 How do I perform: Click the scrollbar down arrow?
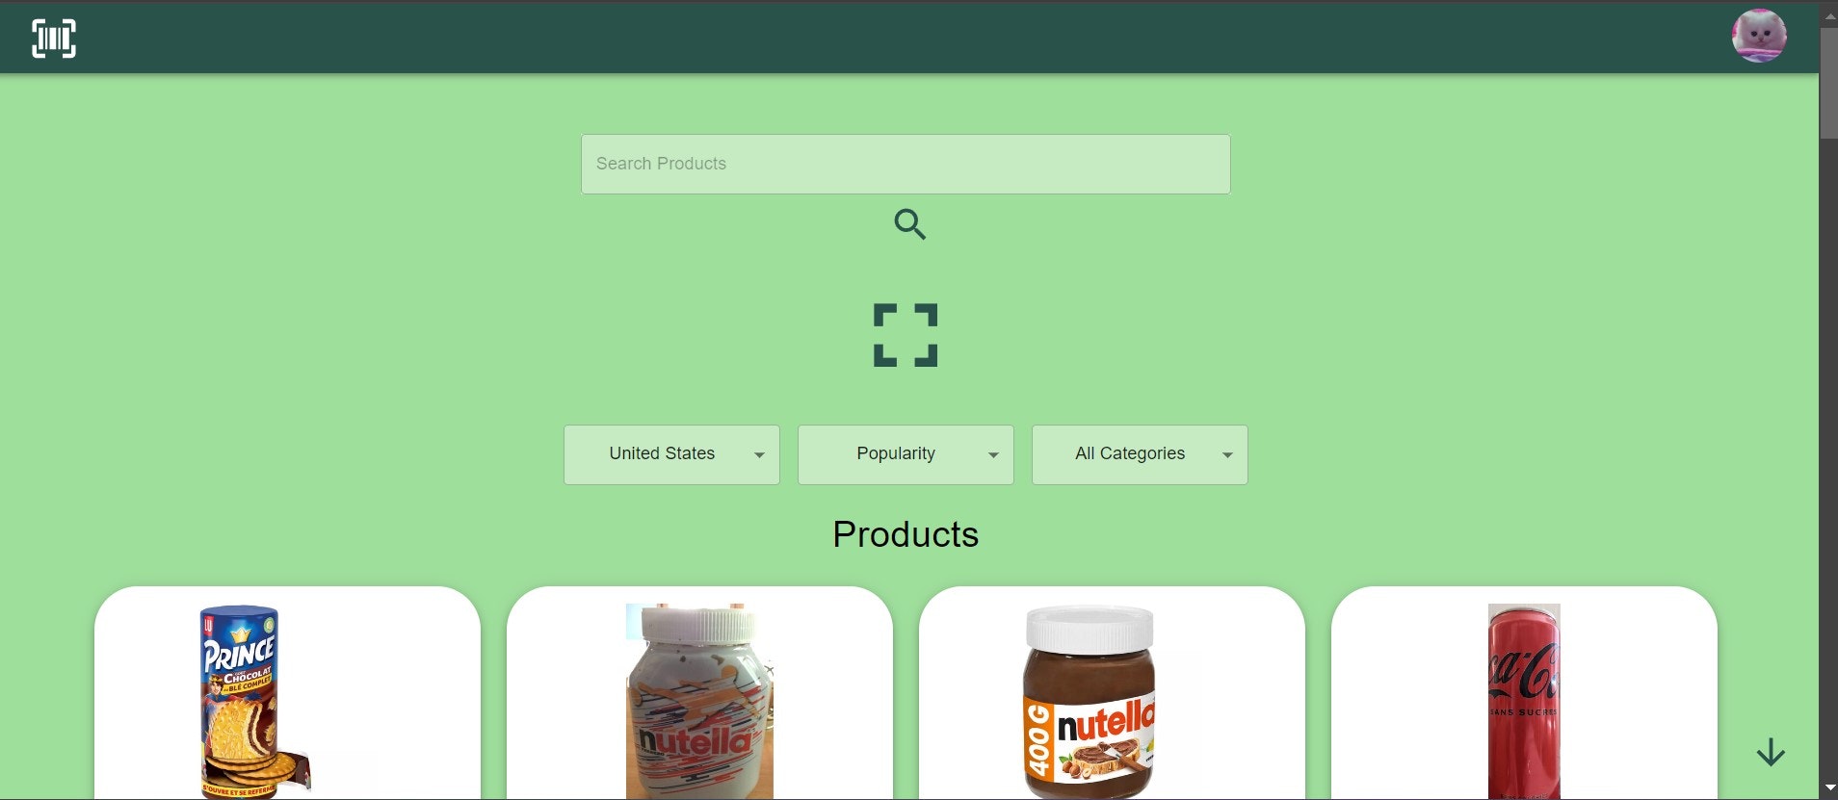(x=1828, y=789)
